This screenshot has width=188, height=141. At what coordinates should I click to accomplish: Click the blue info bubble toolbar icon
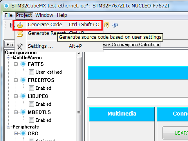[x=115, y=25]
